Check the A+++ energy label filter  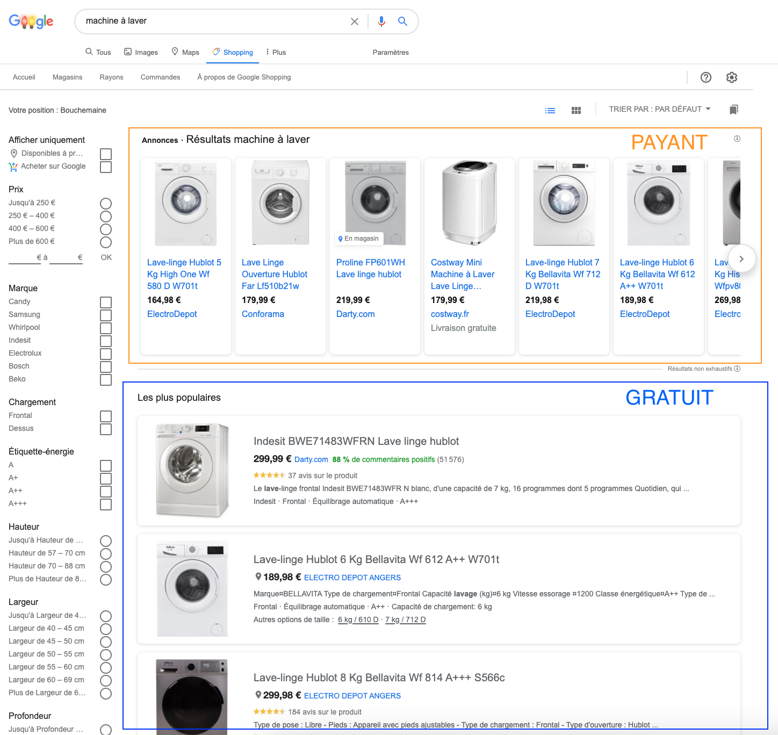tap(106, 505)
